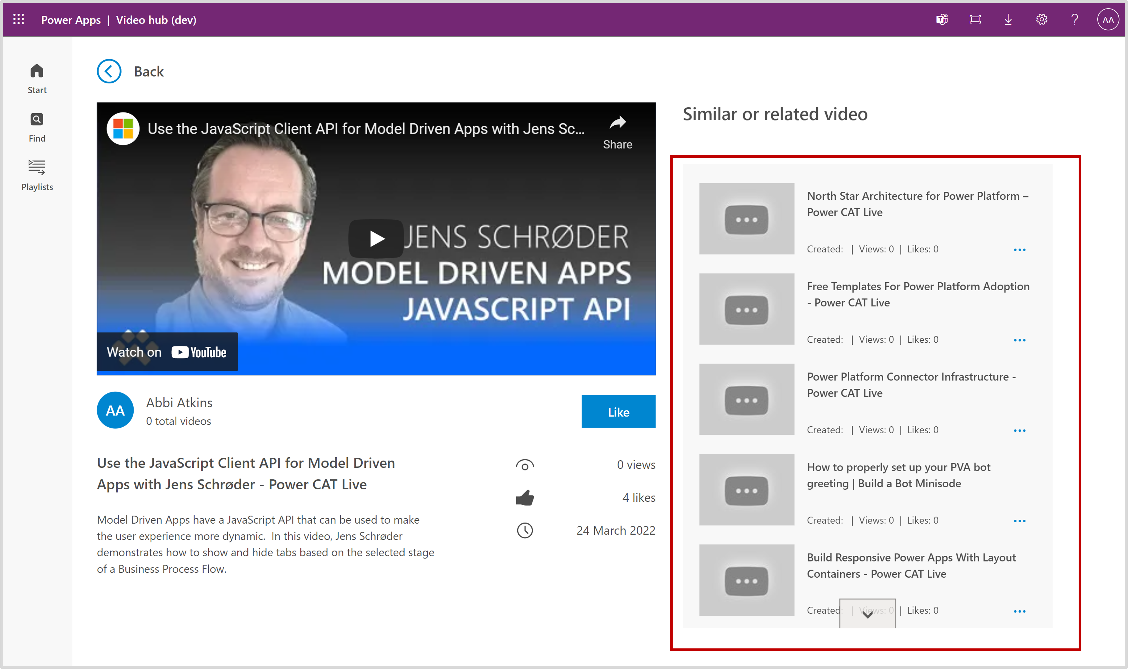This screenshot has width=1128, height=669.
Task: Click the Start navigation icon
Action: [x=37, y=71]
